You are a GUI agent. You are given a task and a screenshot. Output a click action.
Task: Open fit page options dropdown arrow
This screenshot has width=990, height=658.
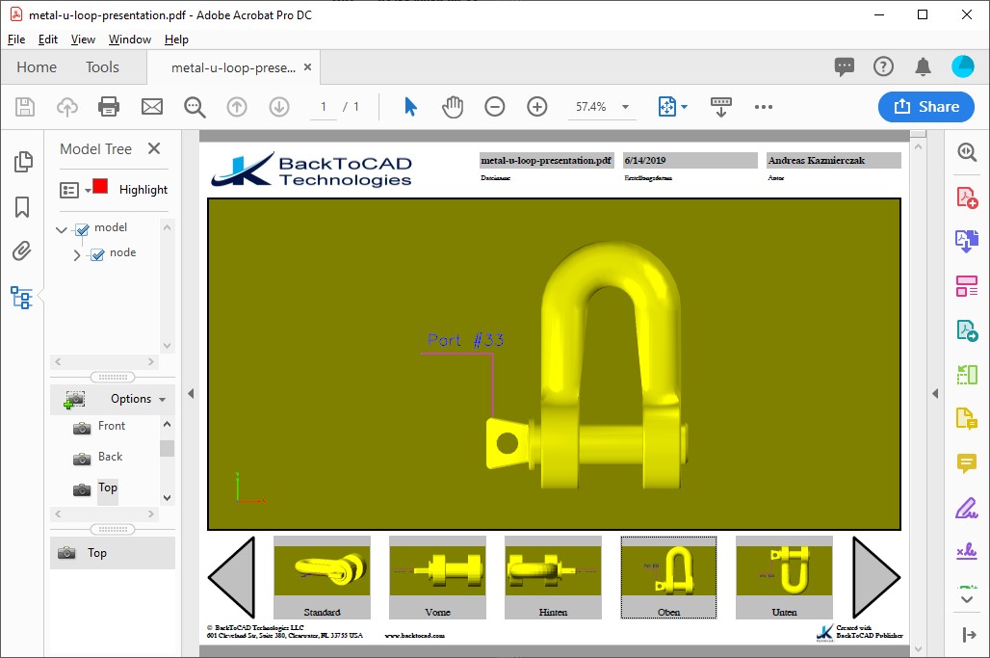[684, 107]
